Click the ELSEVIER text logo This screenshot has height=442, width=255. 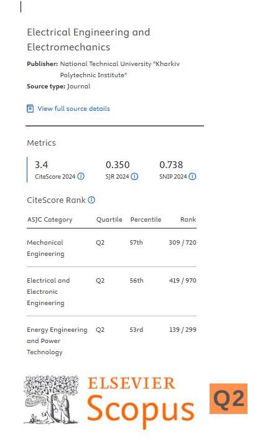[x=131, y=383]
